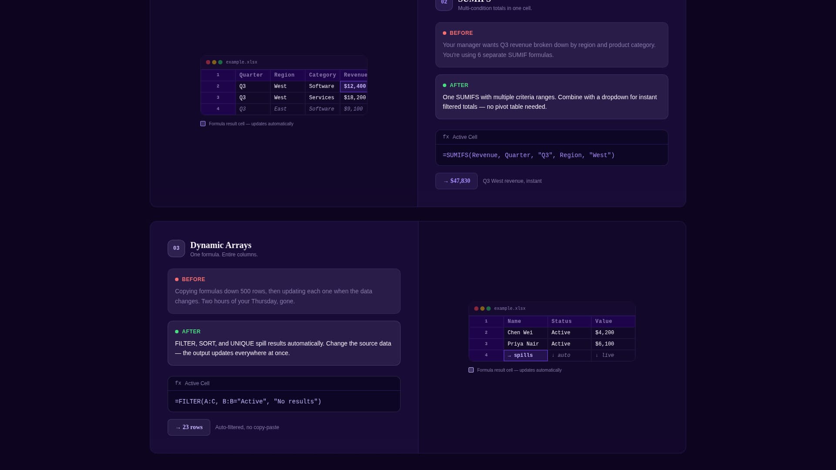Click the "03" Dynamic Arrays number badge
Image resolution: width=836 pixels, height=470 pixels.
pyautogui.click(x=176, y=248)
